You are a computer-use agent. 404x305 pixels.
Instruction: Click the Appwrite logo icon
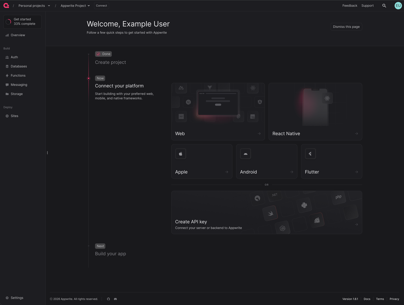coord(6,6)
